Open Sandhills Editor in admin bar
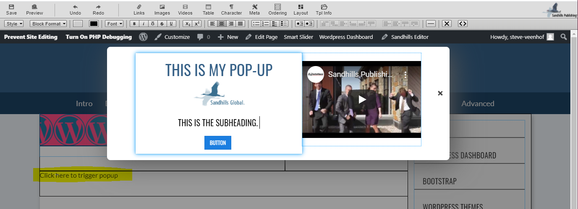The width and height of the screenshot is (578, 209). click(405, 37)
